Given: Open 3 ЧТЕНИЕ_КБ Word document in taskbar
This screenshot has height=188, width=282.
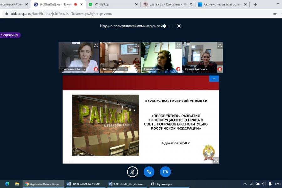Looking at the screenshot, I should coord(127,184).
